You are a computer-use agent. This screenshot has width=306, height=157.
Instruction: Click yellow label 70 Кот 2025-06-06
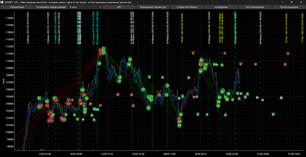(182, 28)
